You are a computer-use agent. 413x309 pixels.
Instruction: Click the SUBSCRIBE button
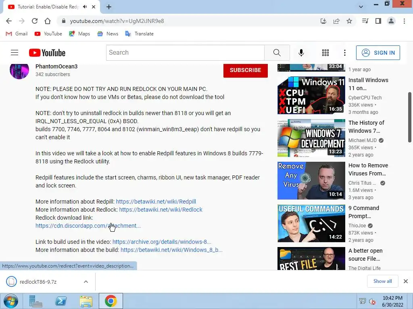click(246, 70)
